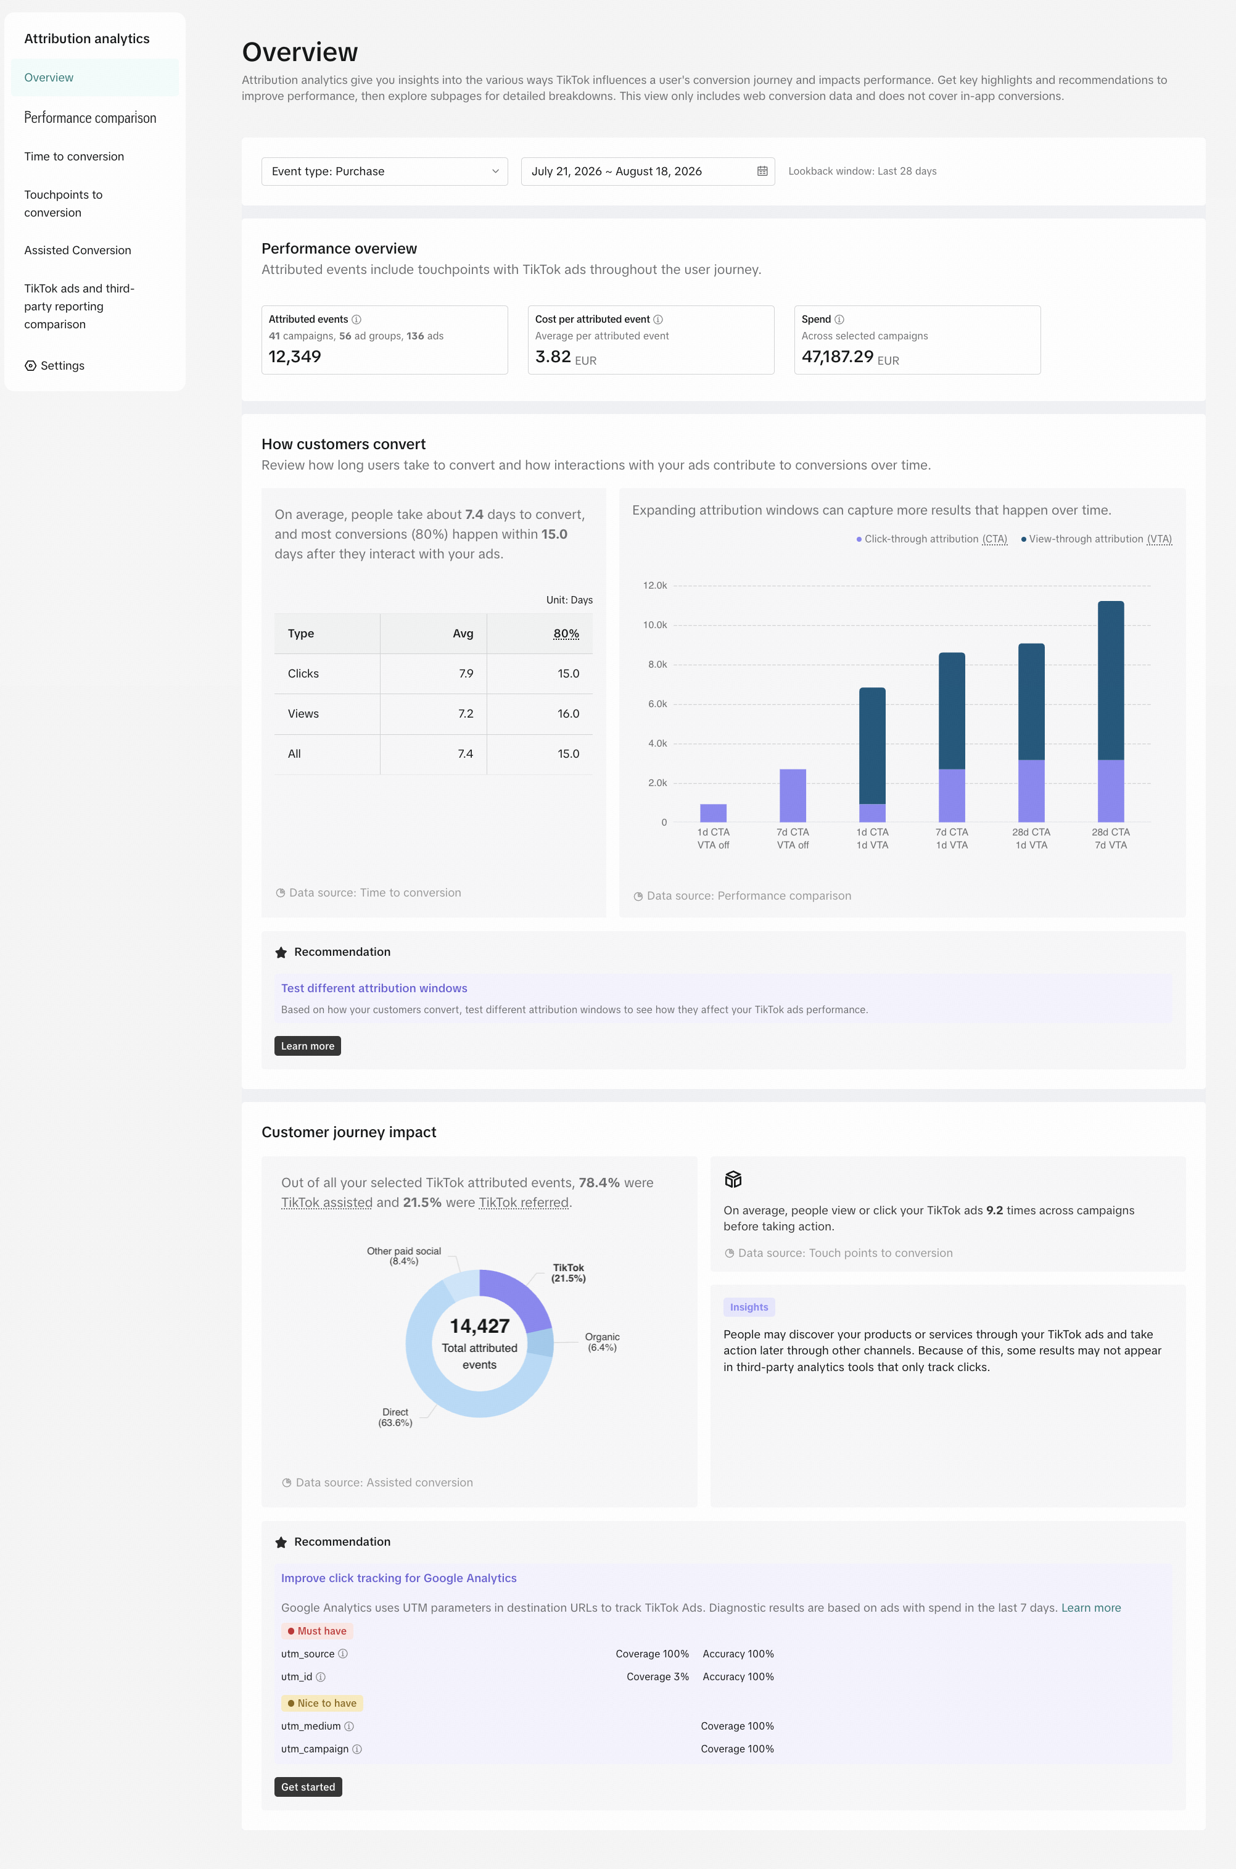The image size is (1236, 1869).
Task: Click the Views row average value 7.2
Action: click(466, 714)
